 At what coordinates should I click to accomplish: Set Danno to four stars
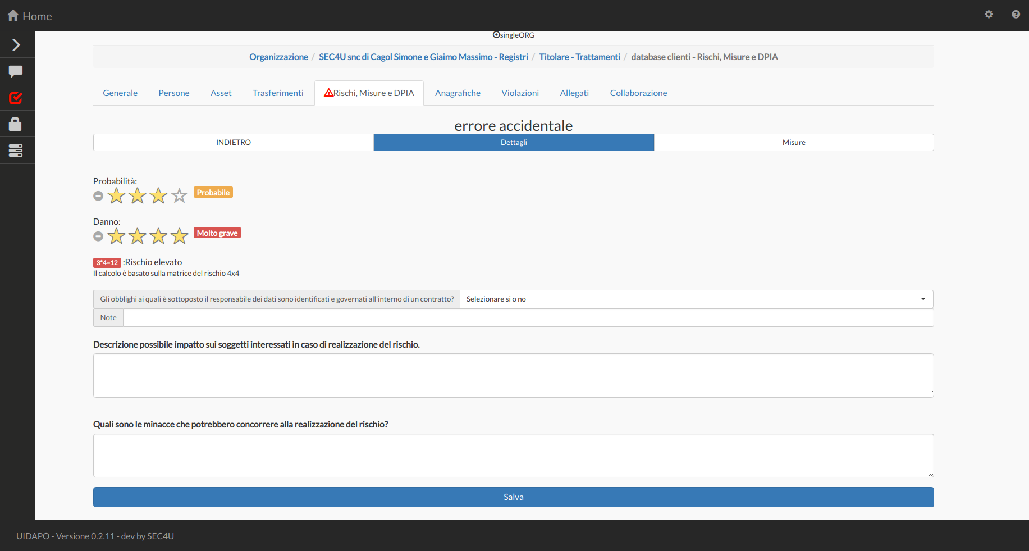pyautogui.click(x=179, y=236)
